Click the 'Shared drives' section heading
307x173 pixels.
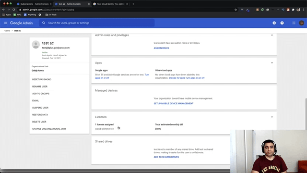(x=104, y=141)
